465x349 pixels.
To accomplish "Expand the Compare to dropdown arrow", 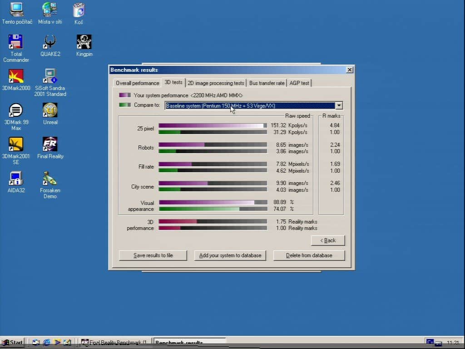I will click(338, 106).
